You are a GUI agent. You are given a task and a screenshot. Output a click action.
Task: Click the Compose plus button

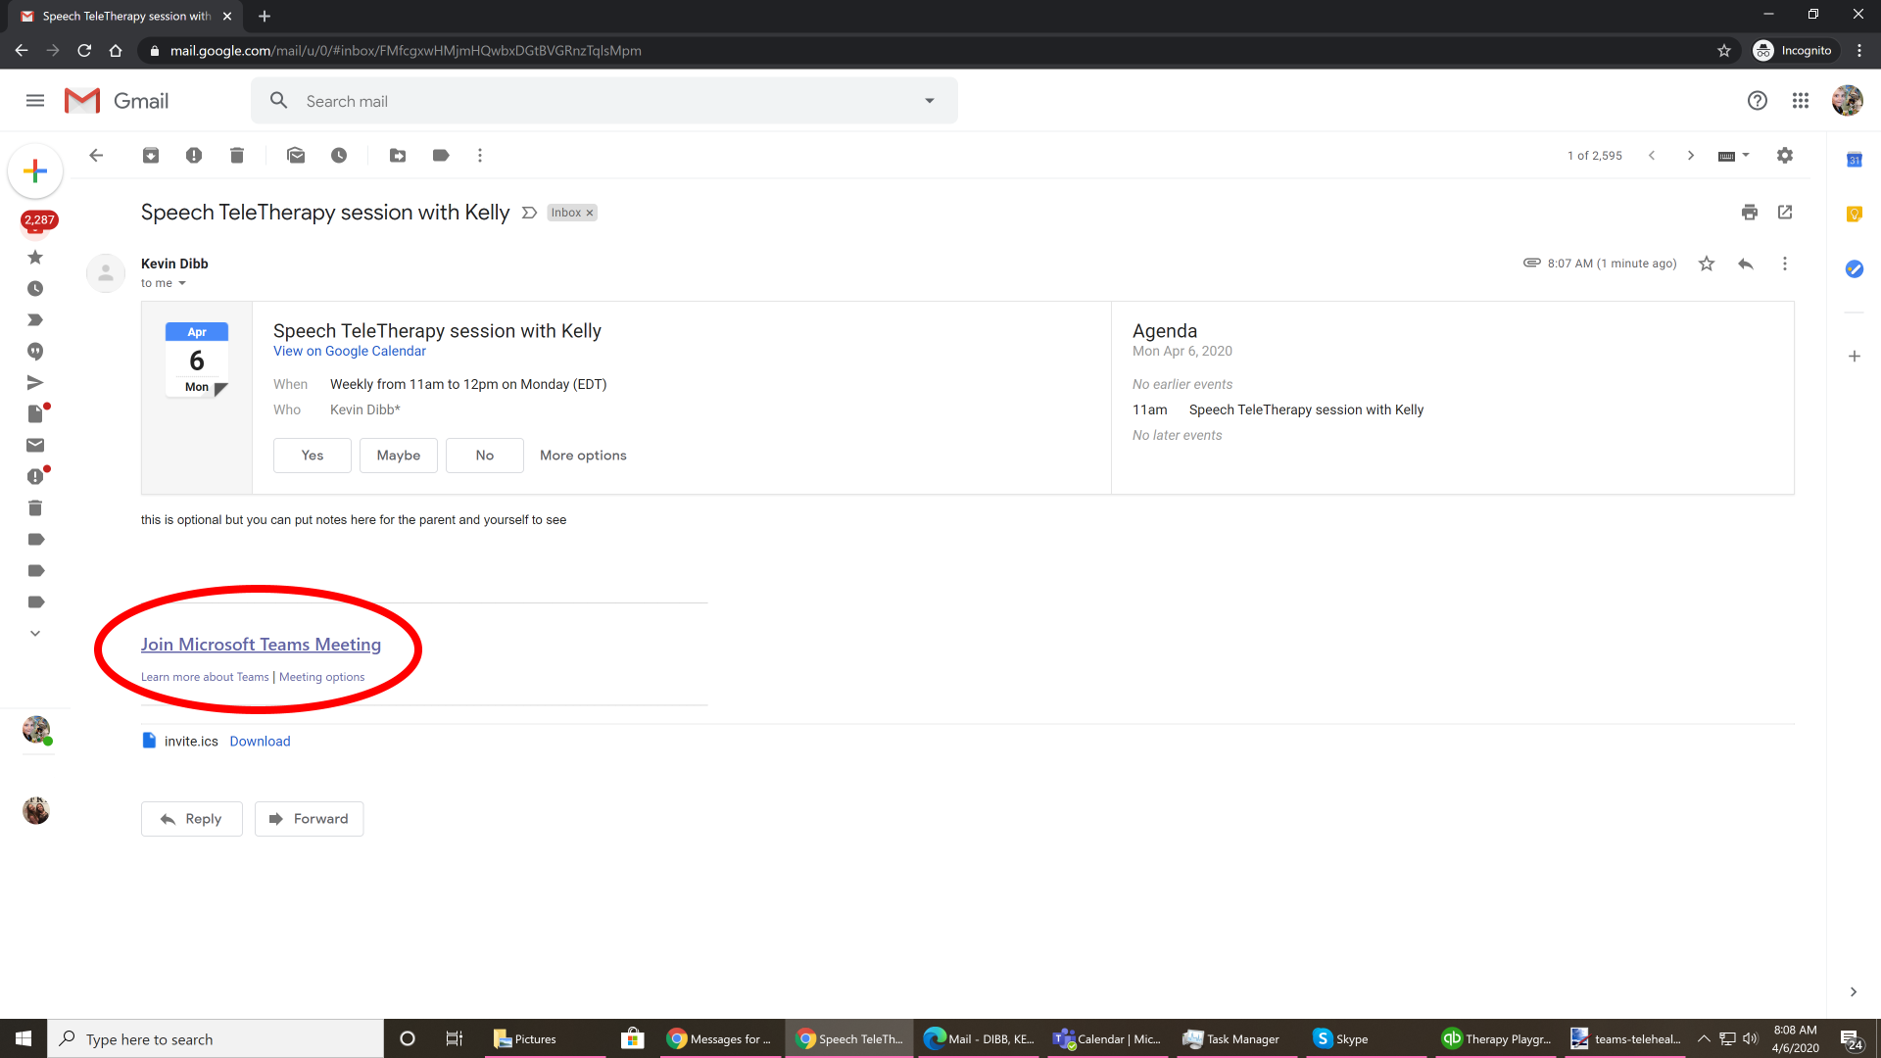pos(35,170)
